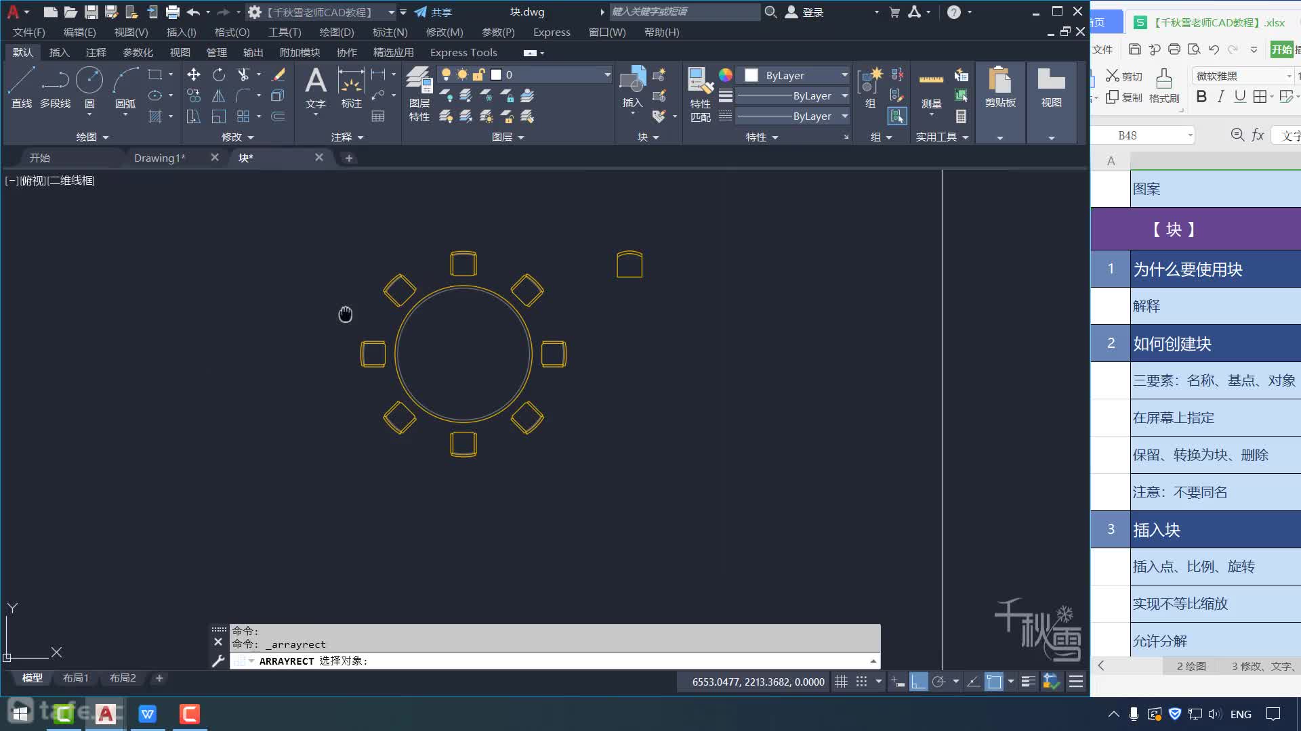Image resolution: width=1301 pixels, height=731 pixels.
Task: Click Cut (剪切) in WPS toolbar
Action: pyautogui.click(x=1124, y=76)
